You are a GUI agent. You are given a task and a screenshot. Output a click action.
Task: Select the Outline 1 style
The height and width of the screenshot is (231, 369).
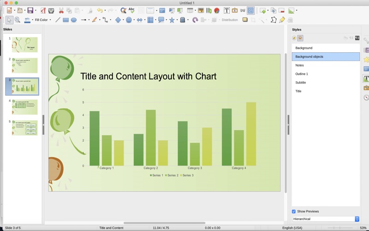[326, 74]
